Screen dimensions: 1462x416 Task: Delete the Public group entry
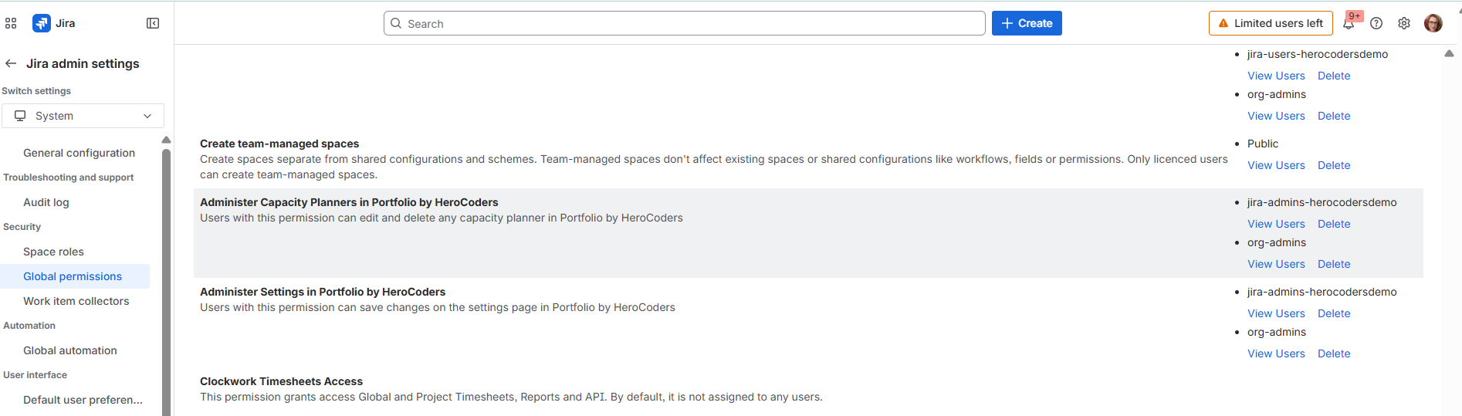[x=1334, y=165]
